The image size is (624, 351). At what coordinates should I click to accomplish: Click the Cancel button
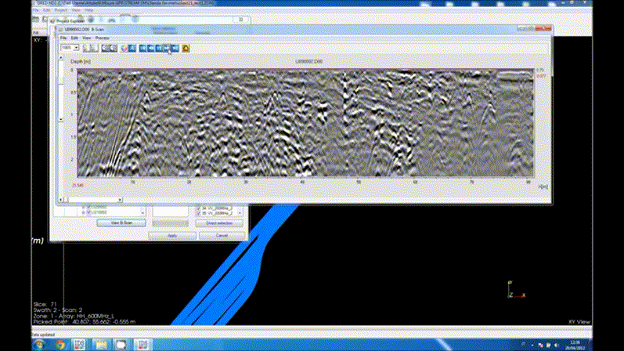(x=222, y=236)
